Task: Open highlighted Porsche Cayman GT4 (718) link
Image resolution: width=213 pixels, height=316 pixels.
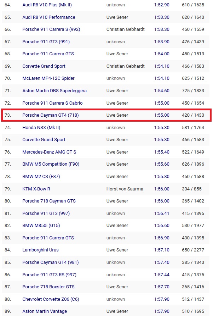Action: tap(50, 115)
